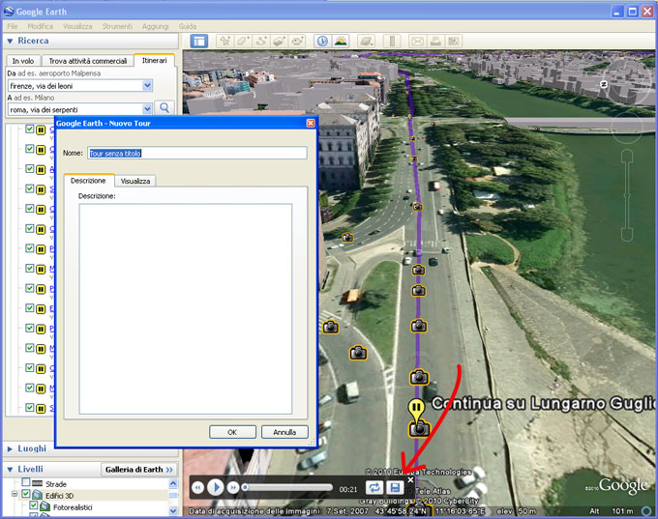Click the Livelli list scroll-down arrow

173,511
